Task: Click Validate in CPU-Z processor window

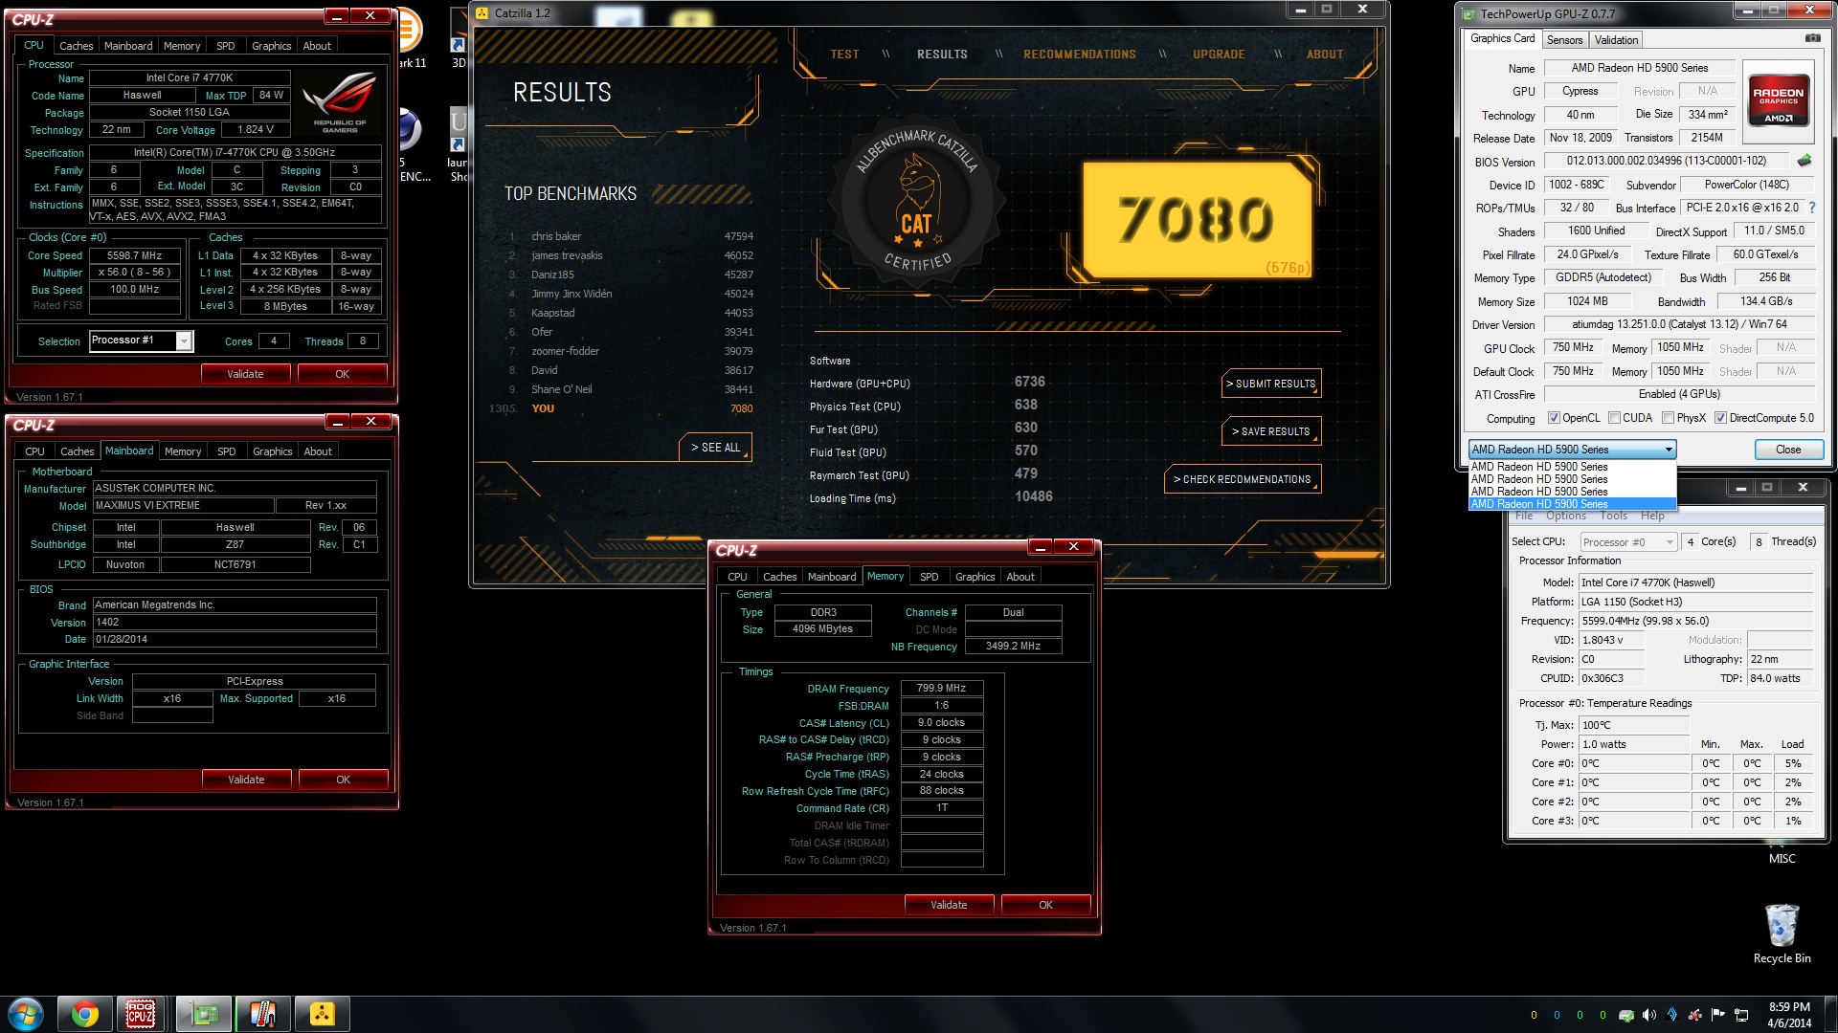Action: [x=245, y=374]
